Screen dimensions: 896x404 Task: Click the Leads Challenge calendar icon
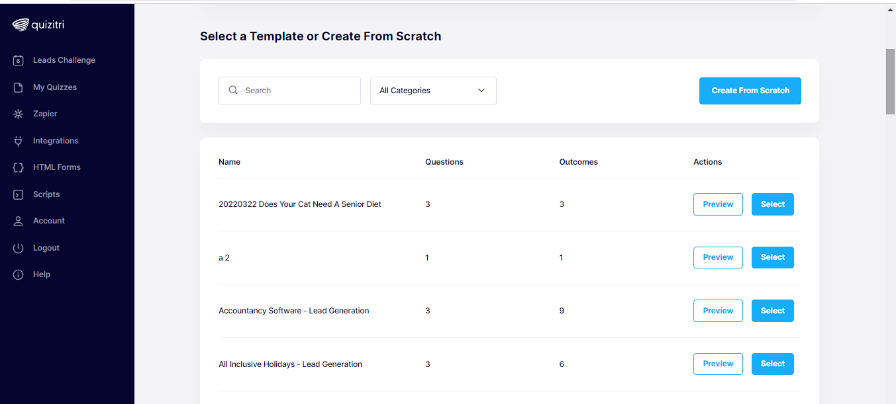click(x=19, y=60)
